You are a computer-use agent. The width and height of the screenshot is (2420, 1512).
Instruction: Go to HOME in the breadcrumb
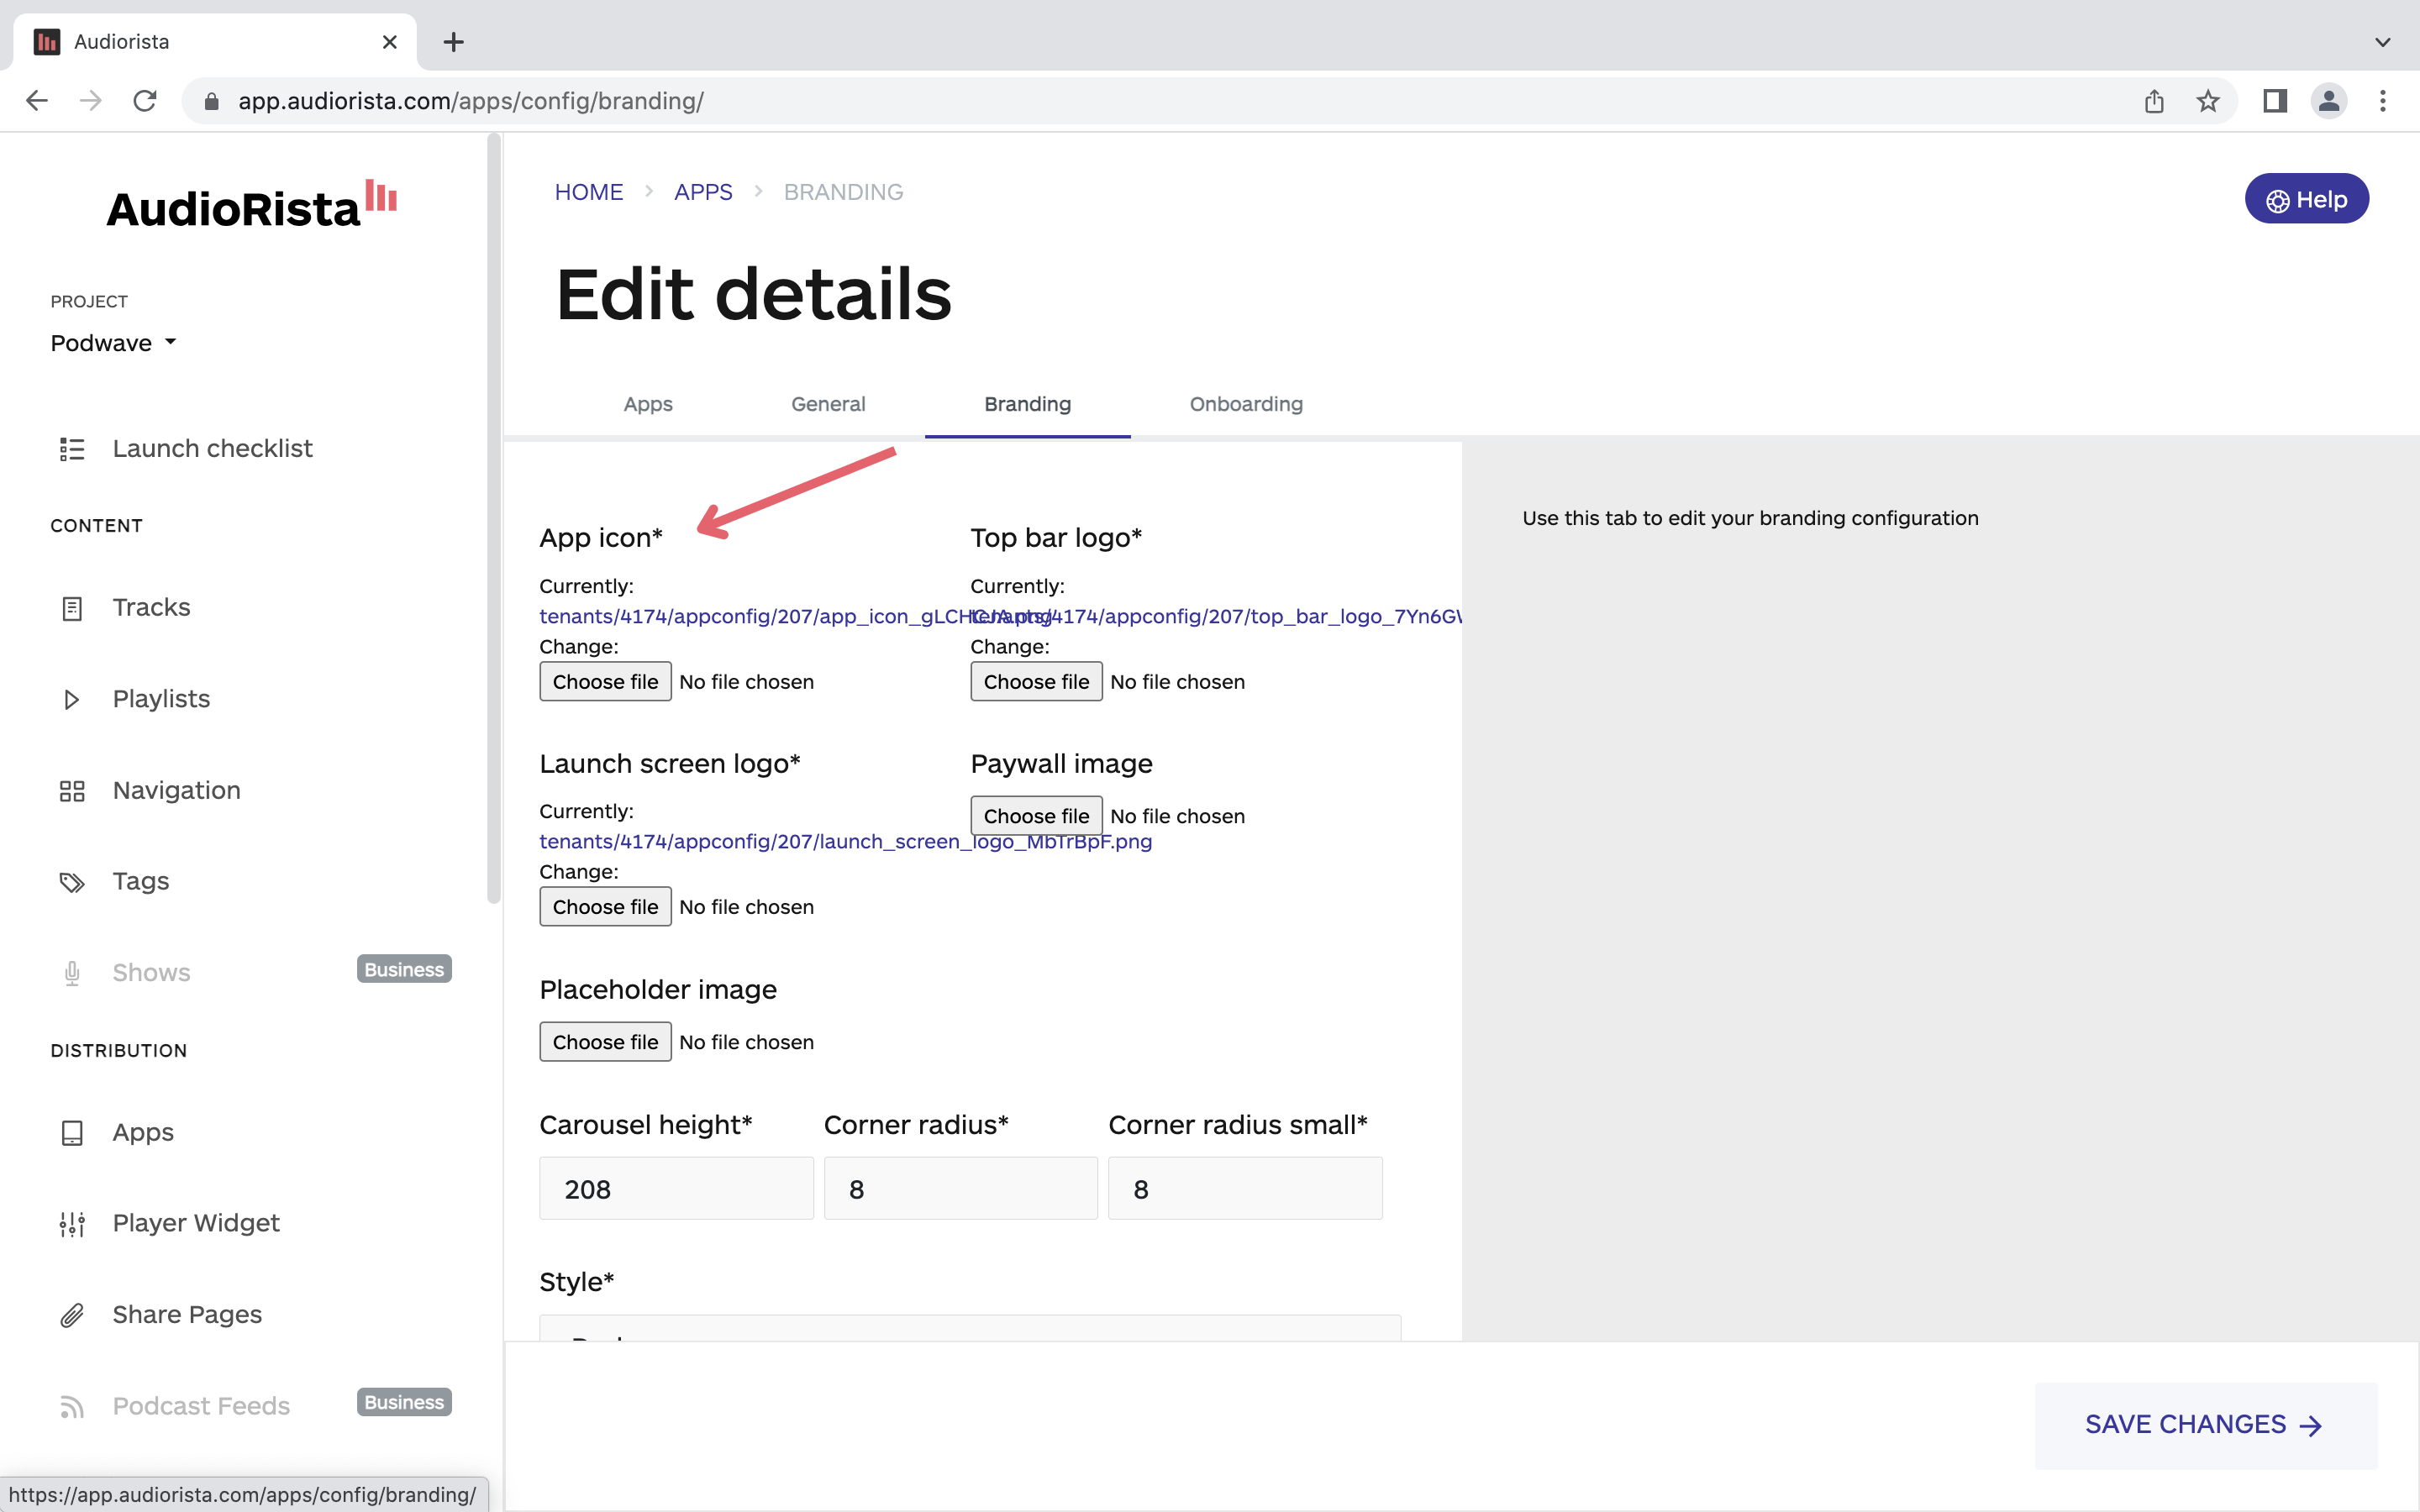(x=589, y=192)
